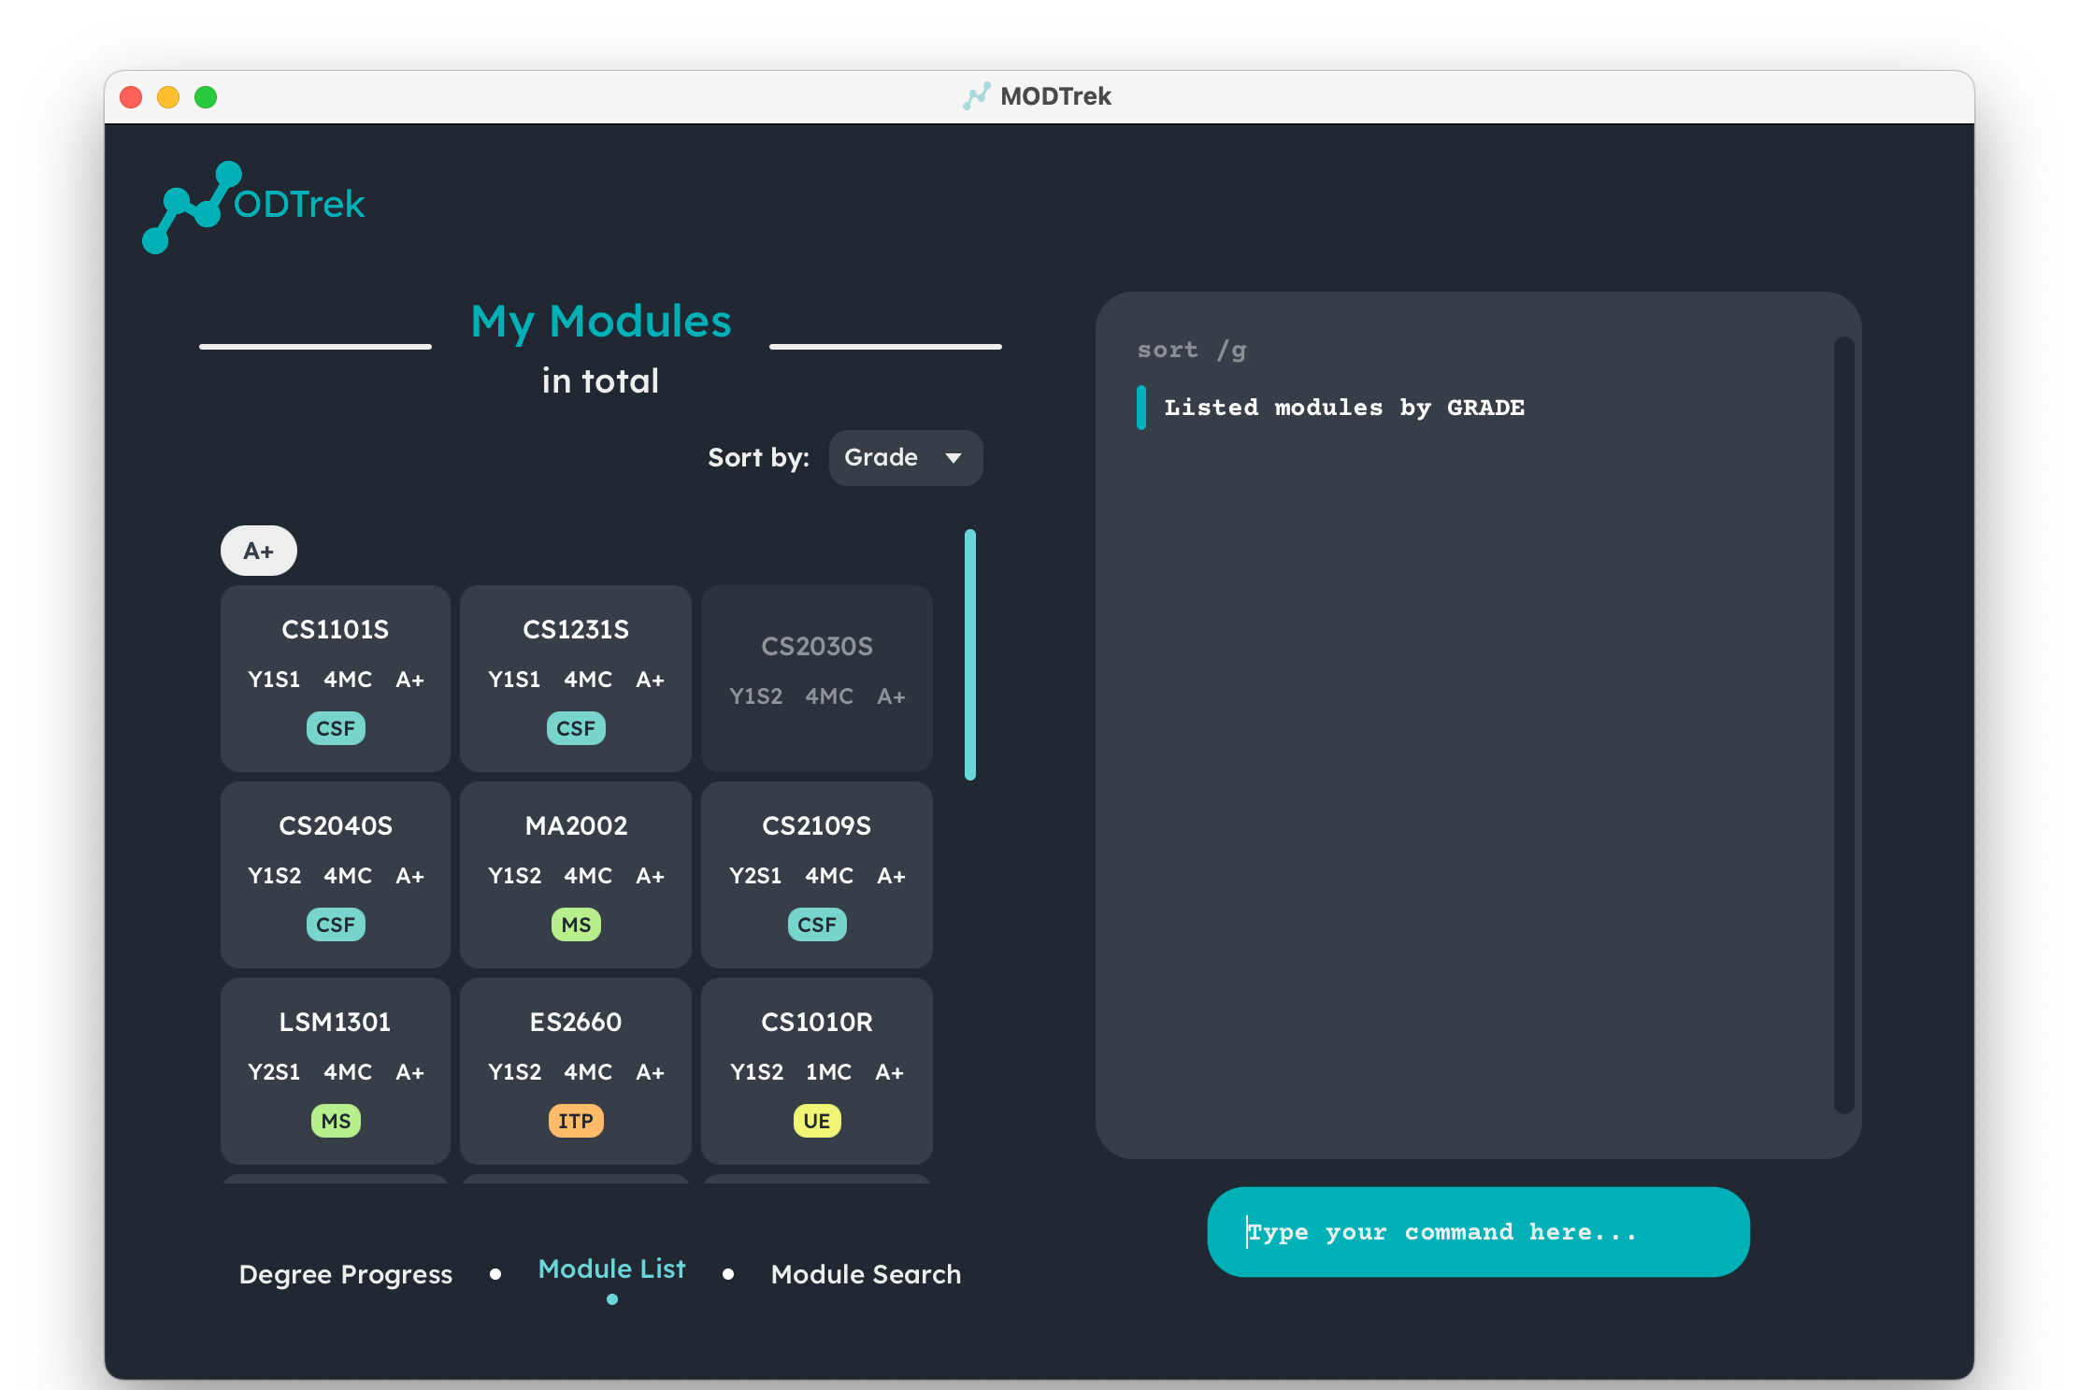
Task: Click the My Modules heading
Action: click(601, 322)
